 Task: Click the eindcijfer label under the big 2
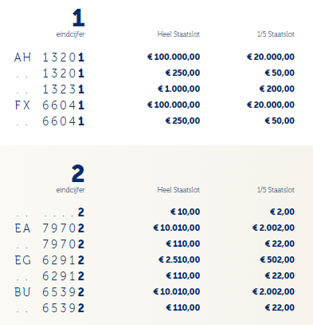pyautogui.click(x=71, y=190)
